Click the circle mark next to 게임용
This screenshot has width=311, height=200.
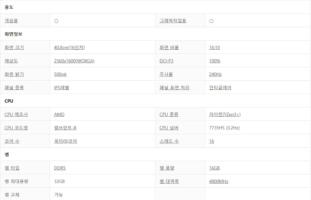56,21
